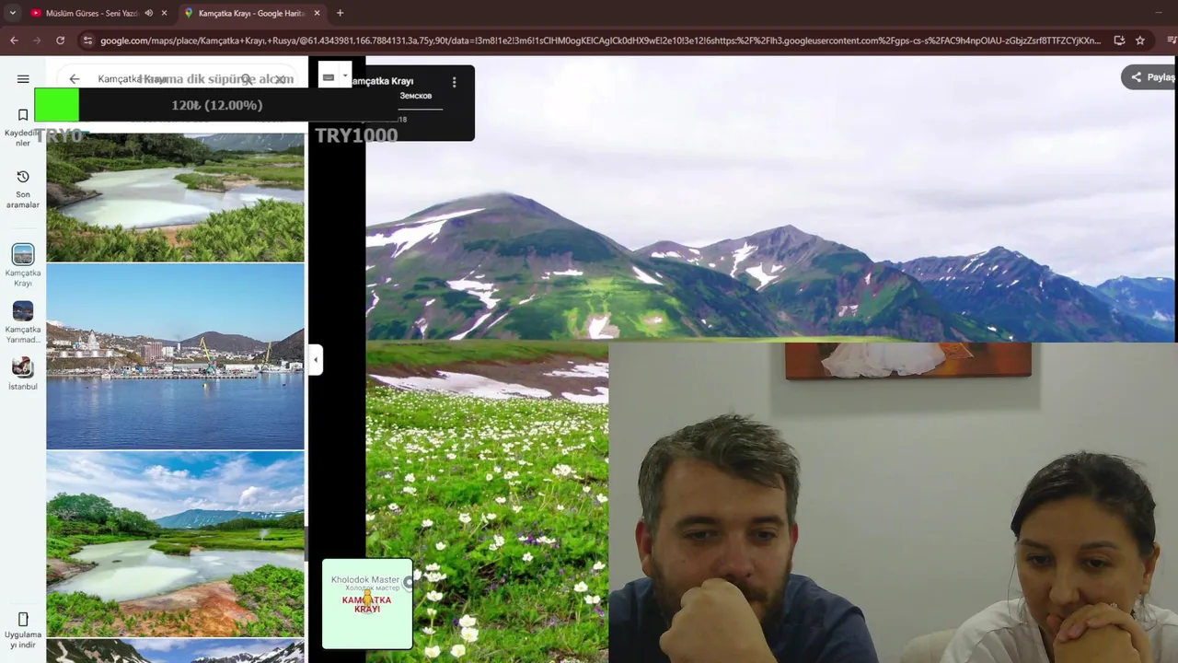Click the Земсков photo author link
1178x663 pixels.
416,96
